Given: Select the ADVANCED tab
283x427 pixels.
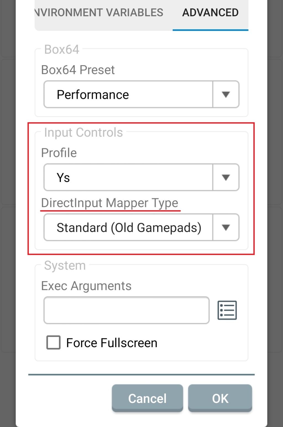Looking at the screenshot, I should pos(210,12).
